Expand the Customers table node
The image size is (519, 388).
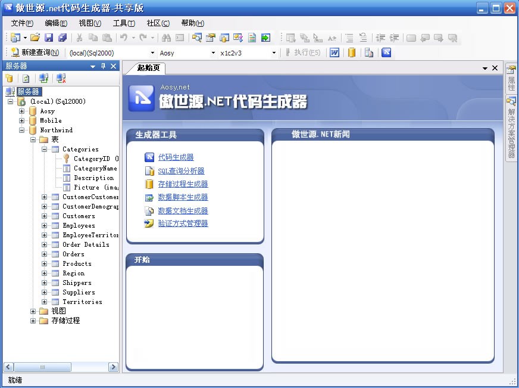[x=45, y=216]
